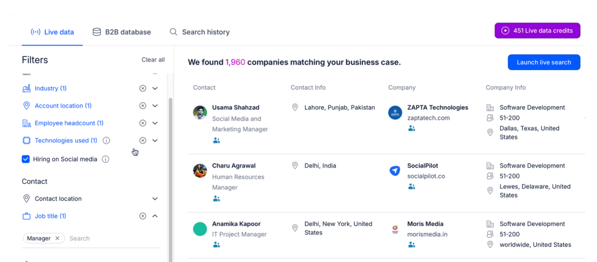597x262 pixels.
Task: Open the Search history tab
Action: point(199,32)
